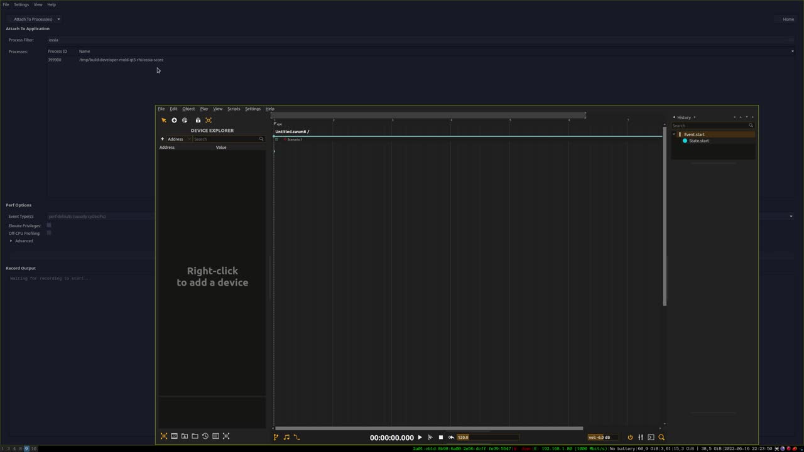This screenshot has height=452, width=804.
Task: Click the Home button
Action: [788, 19]
